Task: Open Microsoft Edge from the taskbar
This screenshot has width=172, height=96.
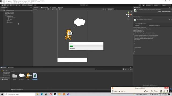Action: 42,94
